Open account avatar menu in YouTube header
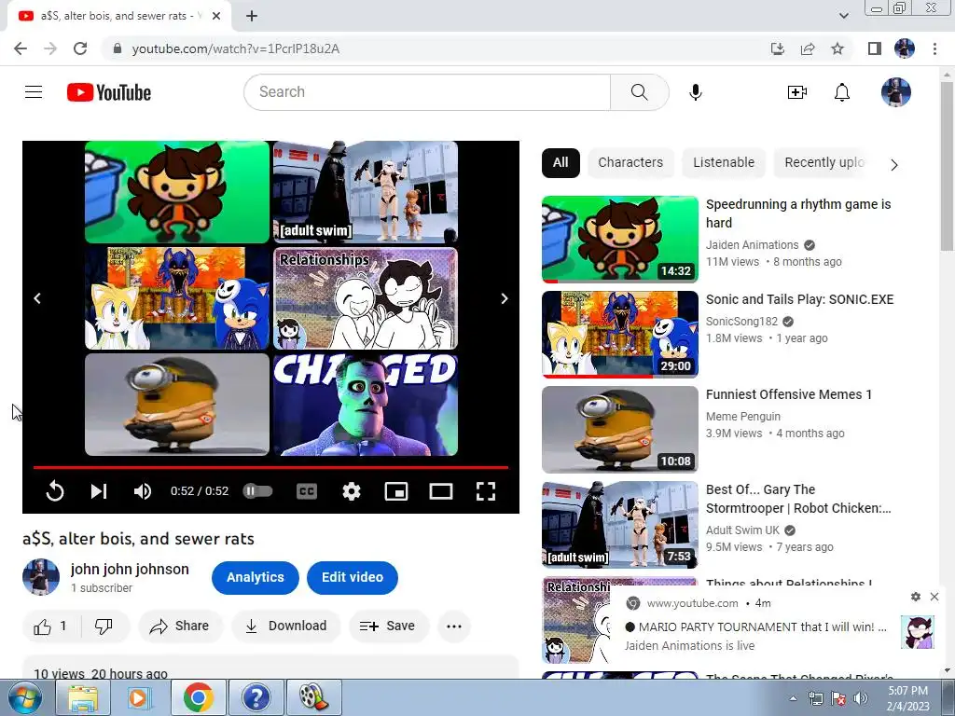955x716 pixels. (x=896, y=92)
